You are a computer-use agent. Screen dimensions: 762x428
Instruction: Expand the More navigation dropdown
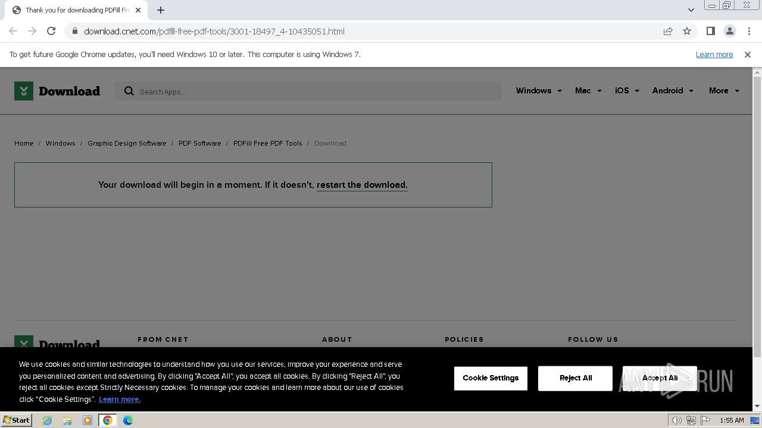724,90
